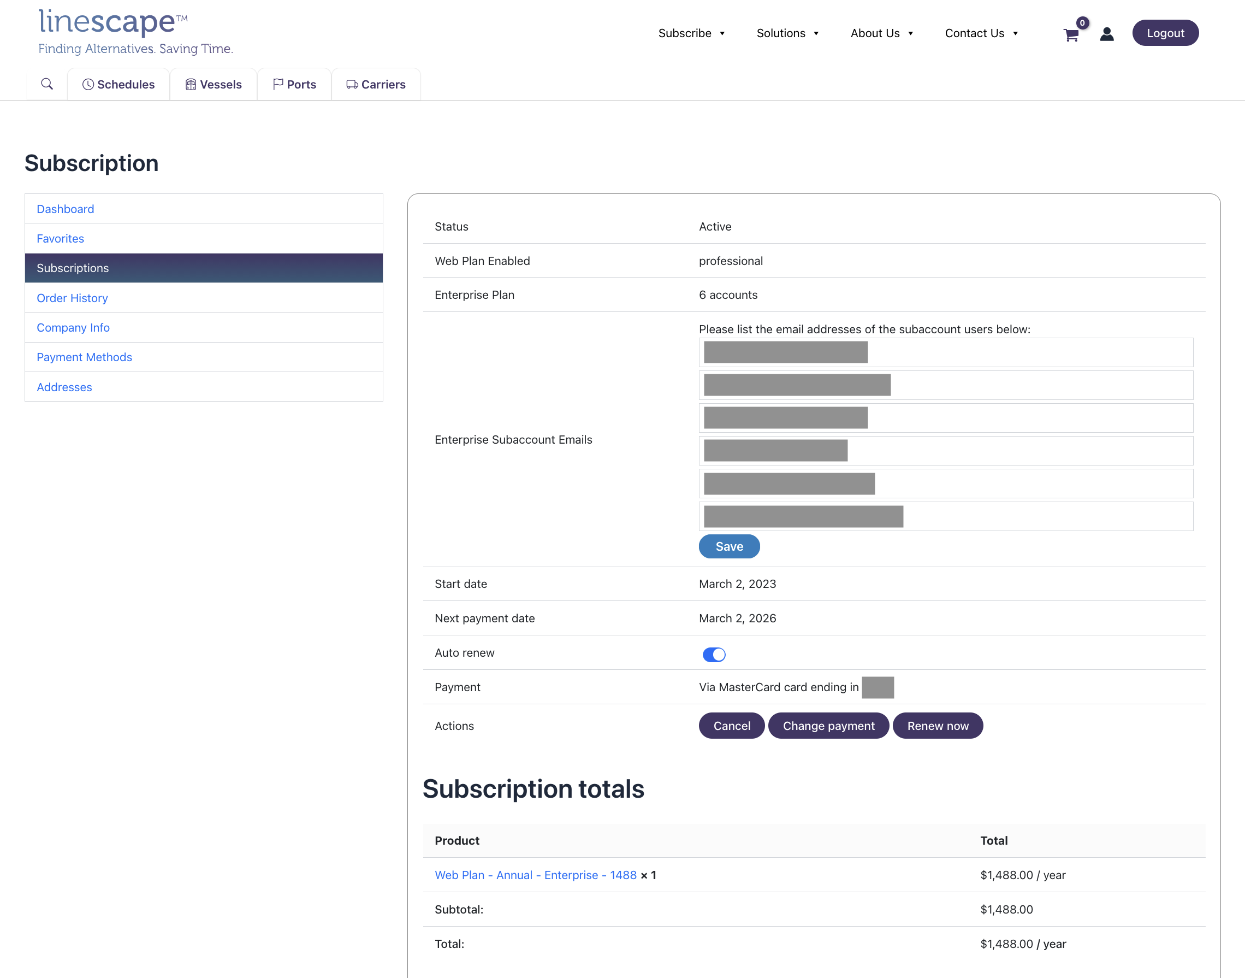Open the About Us dropdown

(881, 33)
